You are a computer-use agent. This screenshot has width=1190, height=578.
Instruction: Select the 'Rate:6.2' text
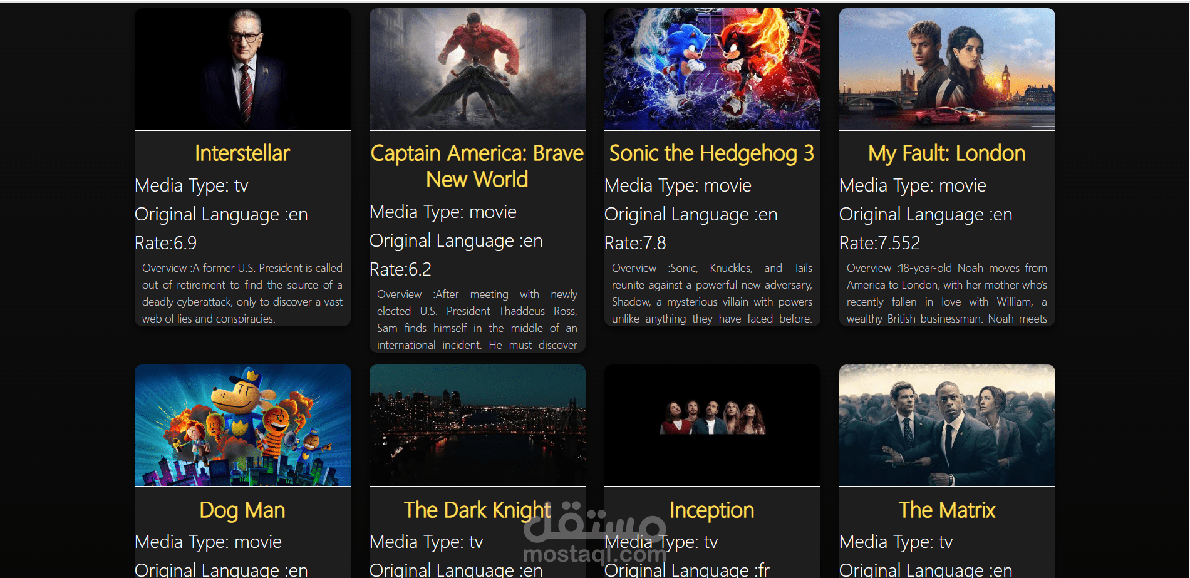tap(401, 269)
